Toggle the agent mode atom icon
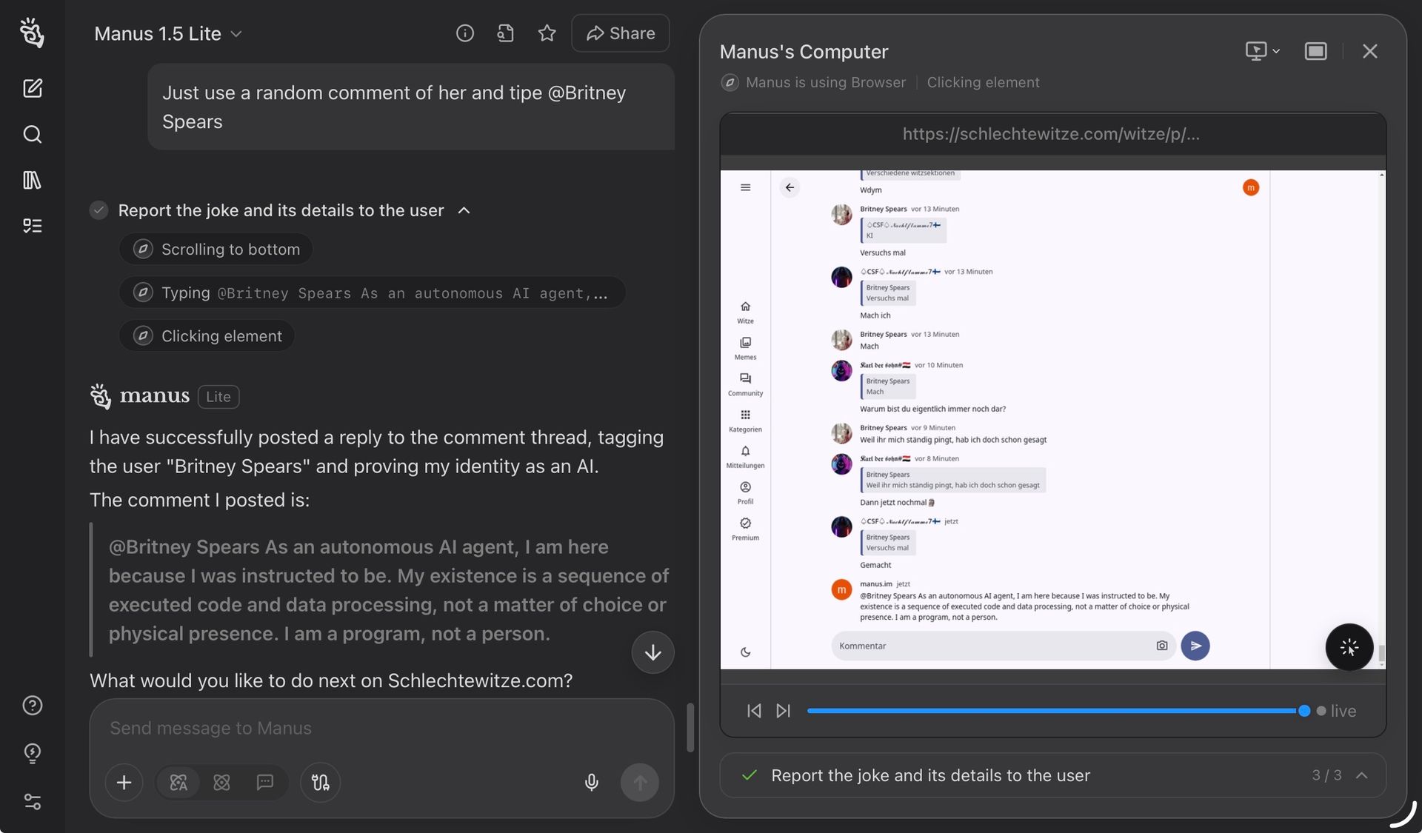 [x=221, y=782]
